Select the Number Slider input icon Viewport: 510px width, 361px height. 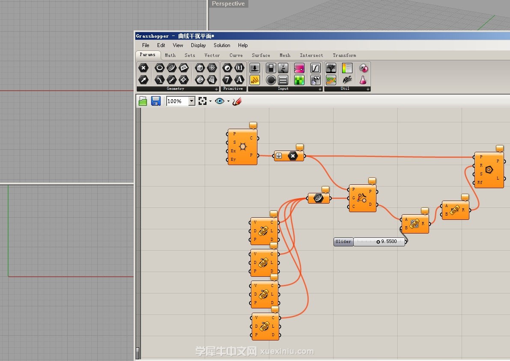pyautogui.click(x=255, y=68)
